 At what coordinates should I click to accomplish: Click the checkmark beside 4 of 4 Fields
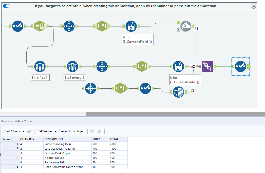coord(29,131)
